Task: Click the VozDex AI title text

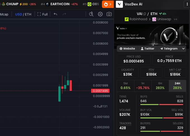Action: click(x=134, y=4)
